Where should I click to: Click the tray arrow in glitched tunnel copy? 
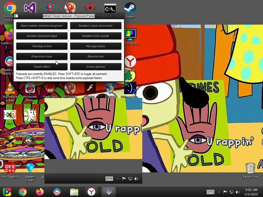click(118, 179)
